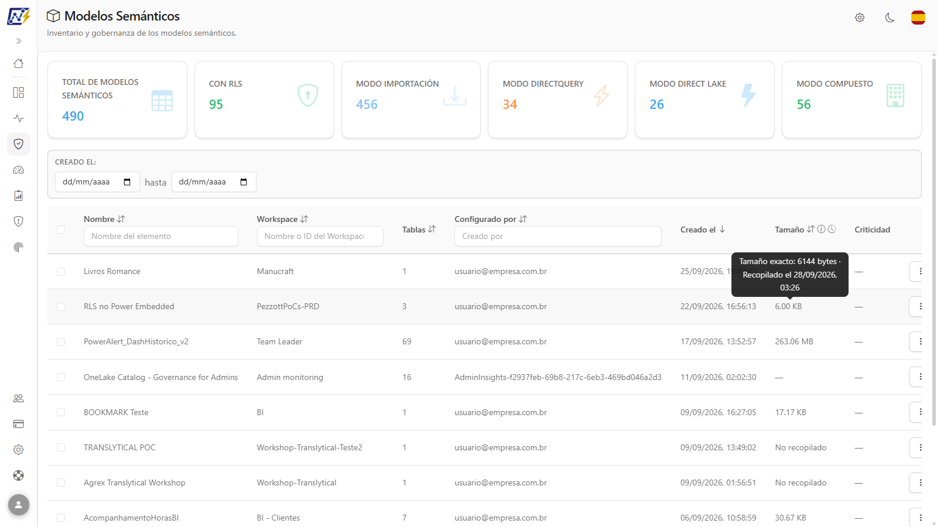
Task: Select the PowerAlert_DashHistorico_v2 row checkbox
Action: tap(61, 342)
